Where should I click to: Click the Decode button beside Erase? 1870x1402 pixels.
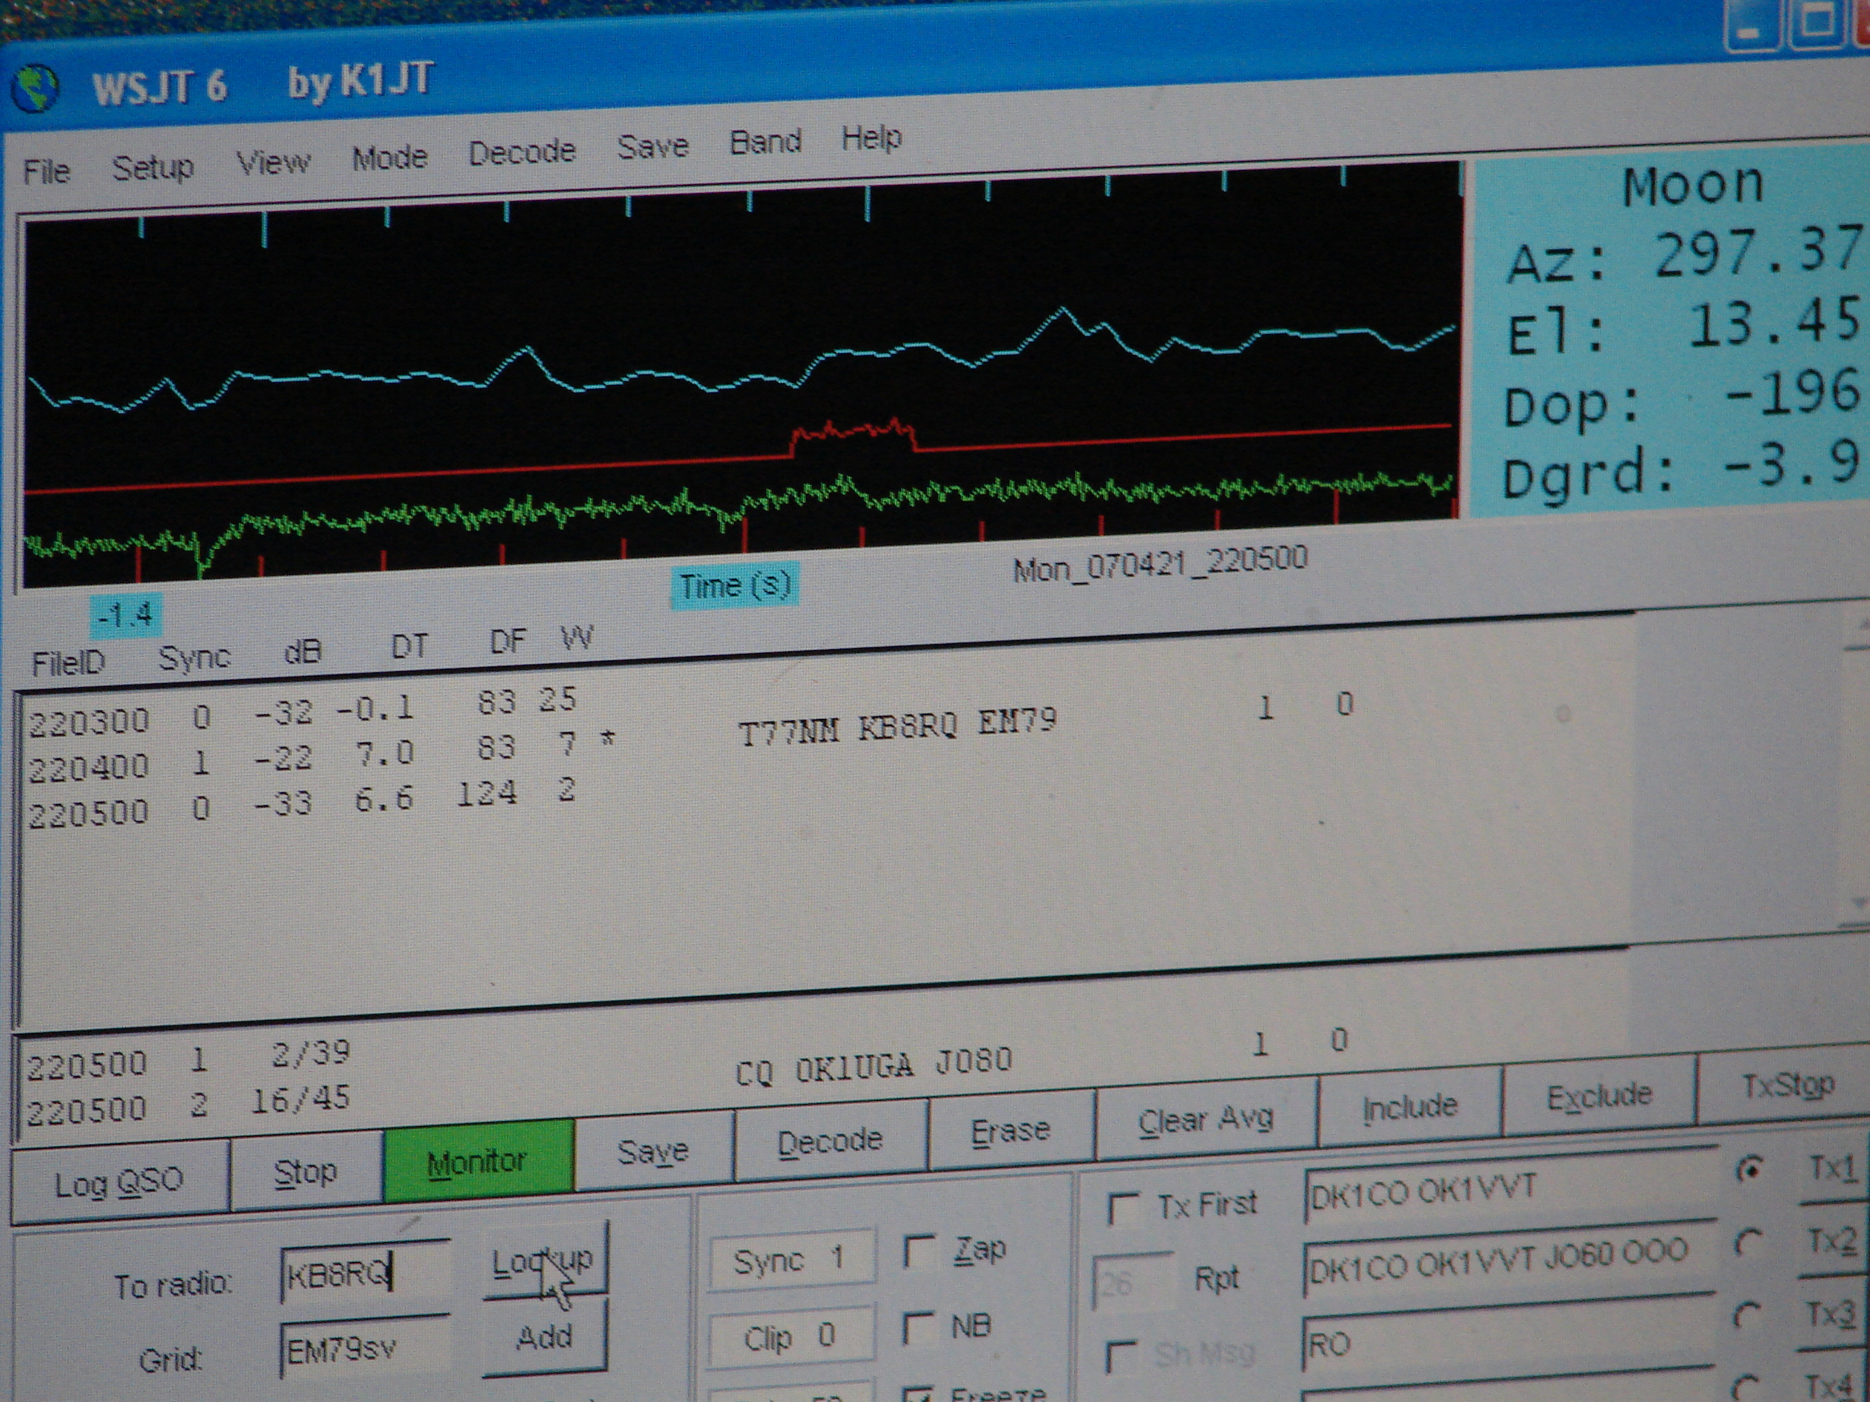point(829,1141)
